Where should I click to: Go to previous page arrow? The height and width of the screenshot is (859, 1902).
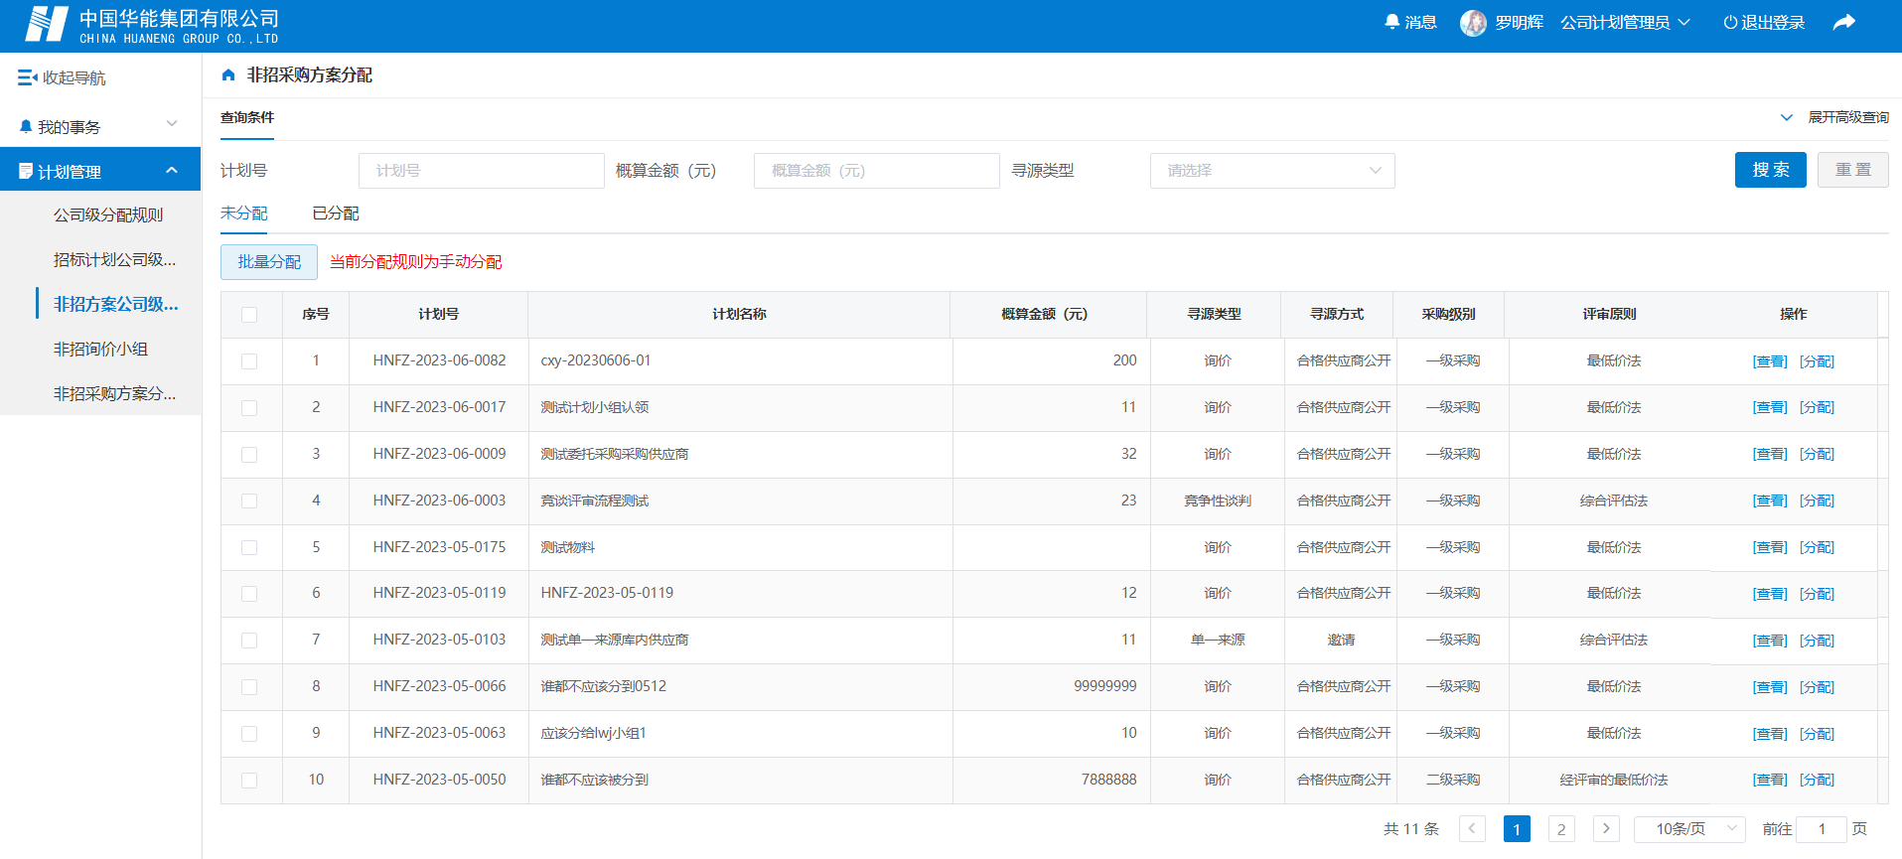pyautogui.click(x=1472, y=829)
